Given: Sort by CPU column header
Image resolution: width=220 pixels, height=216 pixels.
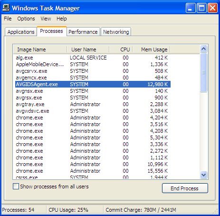Looking at the screenshot, I should 121,49.
